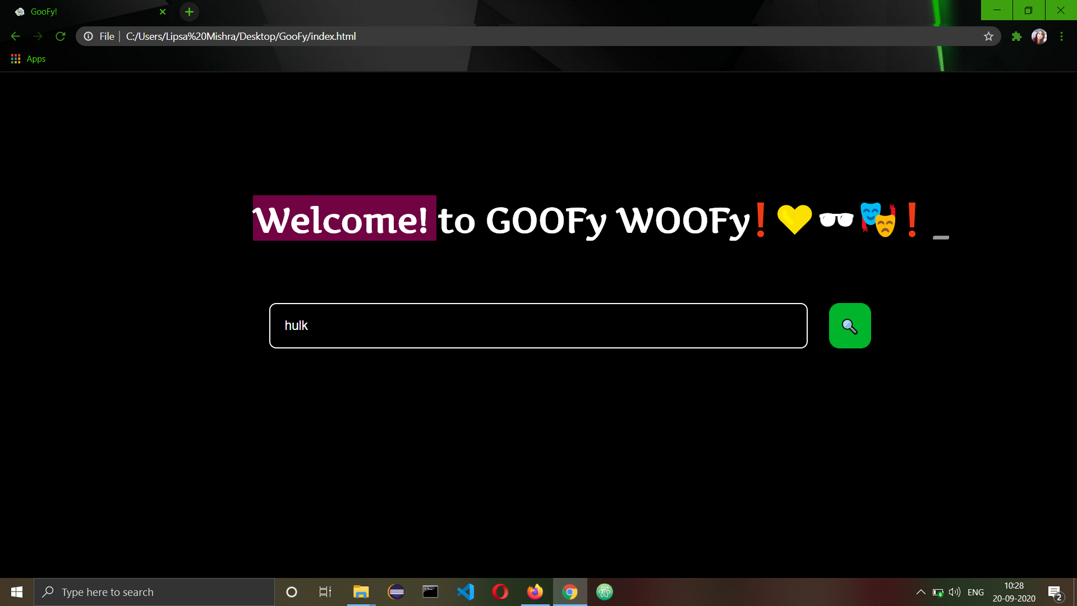1077x606 pixels.
Task: Open Opera browser from taskbar
Action: pyautogui.click(x=500, y=592)
